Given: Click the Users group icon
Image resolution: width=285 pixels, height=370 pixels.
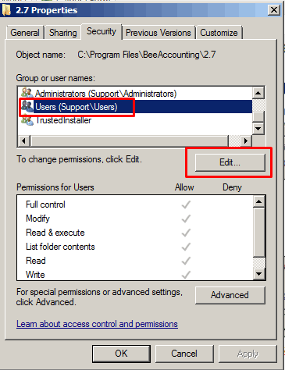Looking at the screenshot, I should pyautogui.click(x=27, y=106).
